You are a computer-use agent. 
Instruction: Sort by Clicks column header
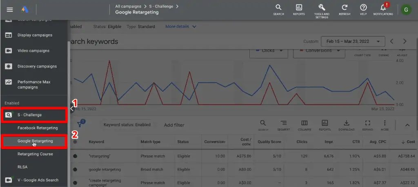(302, 142)
